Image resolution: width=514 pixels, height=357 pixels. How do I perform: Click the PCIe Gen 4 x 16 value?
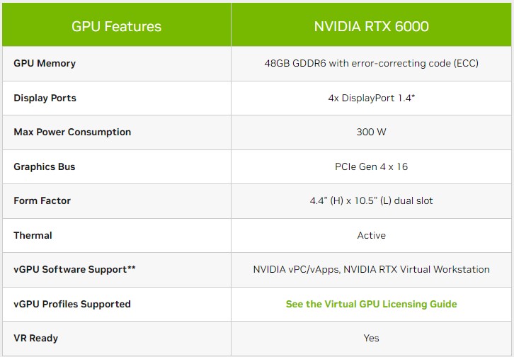pos(371,166)
